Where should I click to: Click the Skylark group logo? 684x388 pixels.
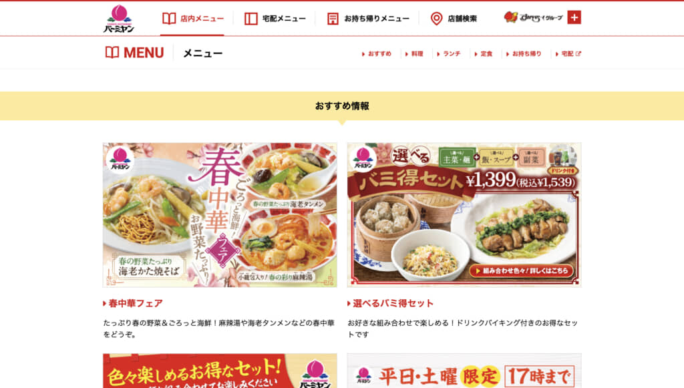(x=533, y=17)
